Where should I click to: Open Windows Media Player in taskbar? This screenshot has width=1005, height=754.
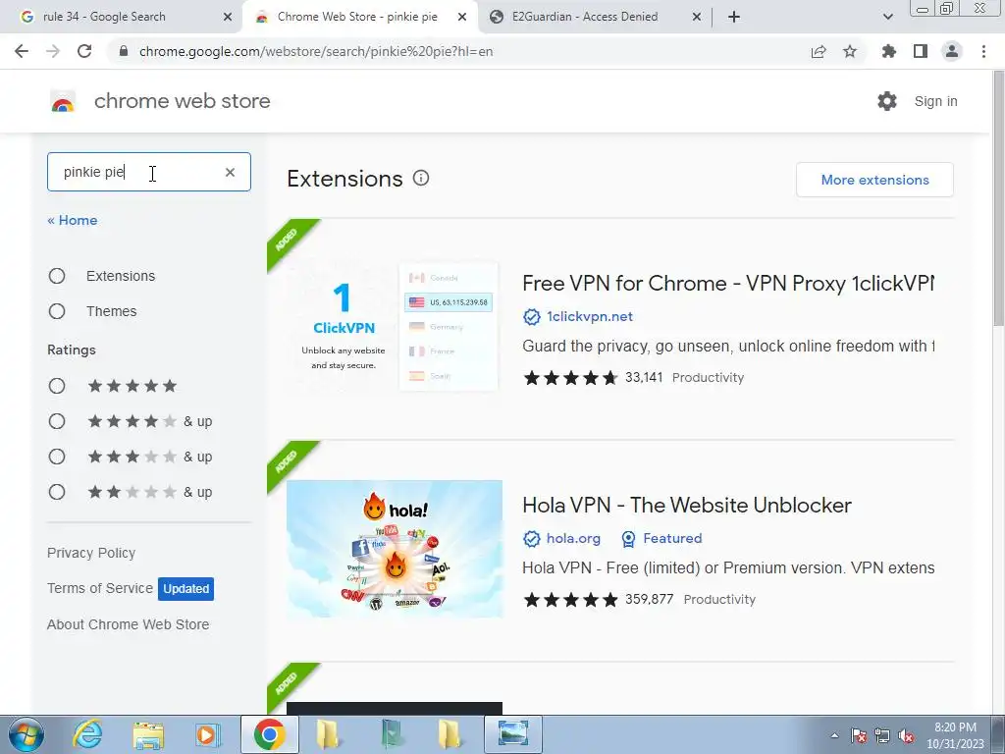[208, 734]
